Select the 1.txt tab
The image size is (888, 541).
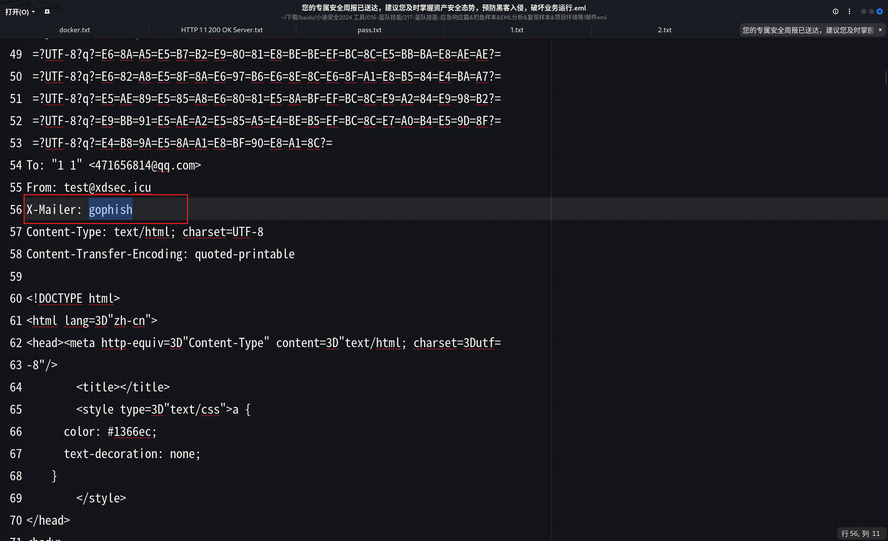pos(516,30)
